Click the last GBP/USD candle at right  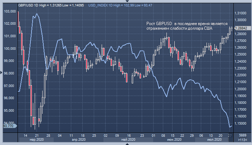232,29
